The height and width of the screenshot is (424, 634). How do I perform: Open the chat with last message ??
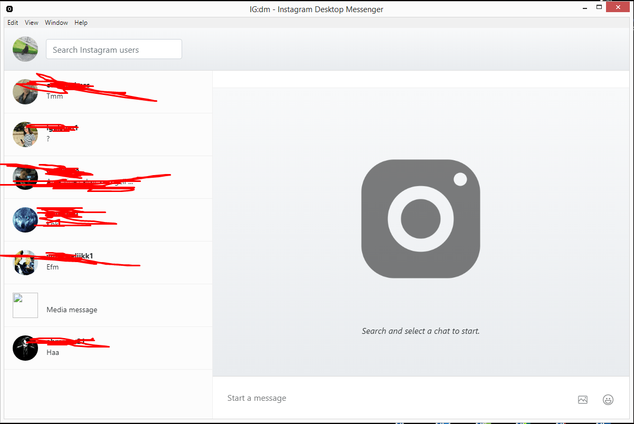pos(108,134)
